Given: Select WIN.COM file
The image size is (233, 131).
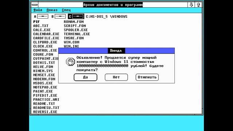Looking at the screenshot, I should [x=71, y=42].
